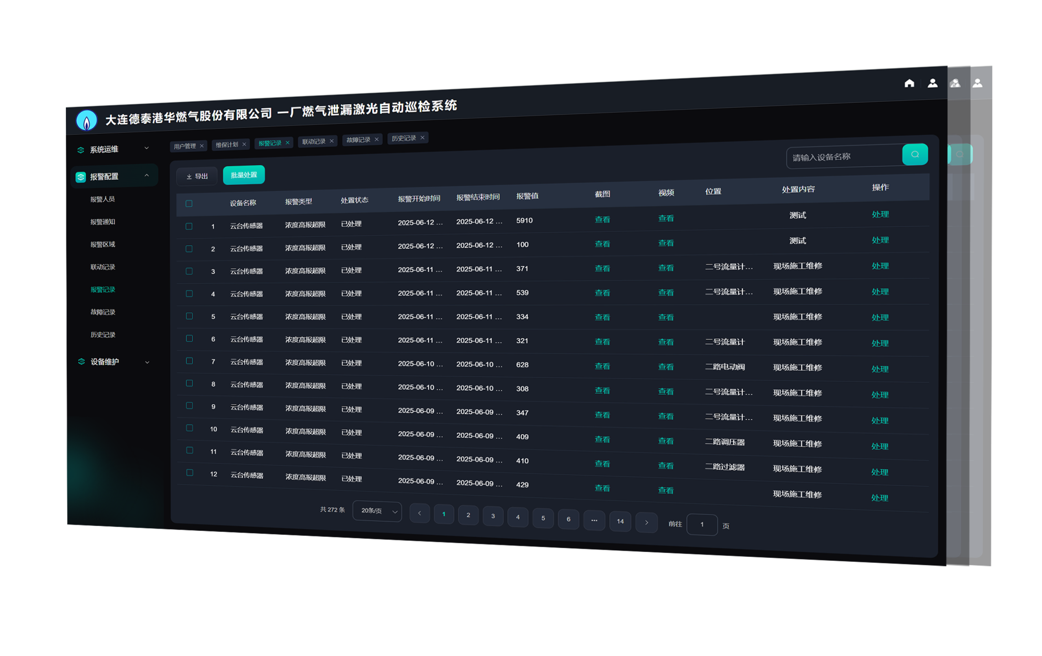Open the 20条/页 page size dropdown
This screenshot has width=1042, height=656.
point(377,511)
